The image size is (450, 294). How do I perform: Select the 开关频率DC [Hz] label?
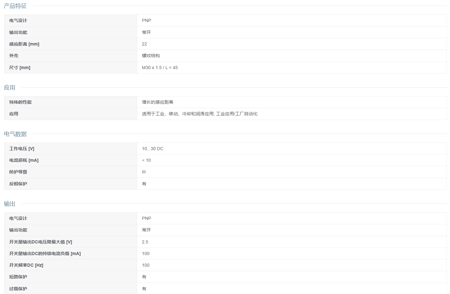click(x=26, y=265)
